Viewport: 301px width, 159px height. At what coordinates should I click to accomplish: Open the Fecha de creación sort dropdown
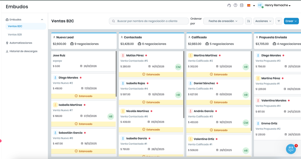[223, 21]
